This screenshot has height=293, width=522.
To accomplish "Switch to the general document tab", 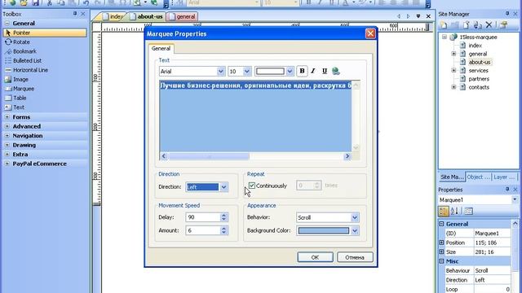I will 183,16.
